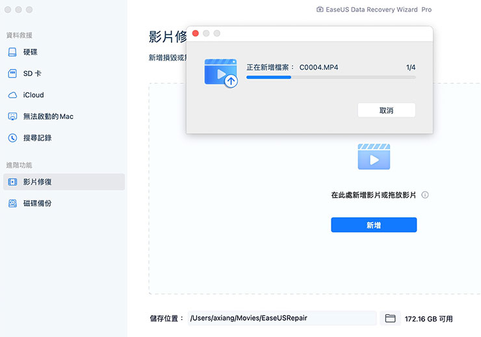This screenshot has width=481, height=337.
Task: Click the hard drive icon in sidebar
Action: click(x=12, y=52)
